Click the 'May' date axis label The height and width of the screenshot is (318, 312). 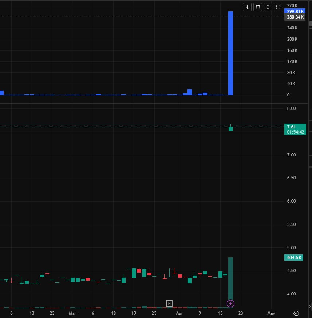coord(271,313)
